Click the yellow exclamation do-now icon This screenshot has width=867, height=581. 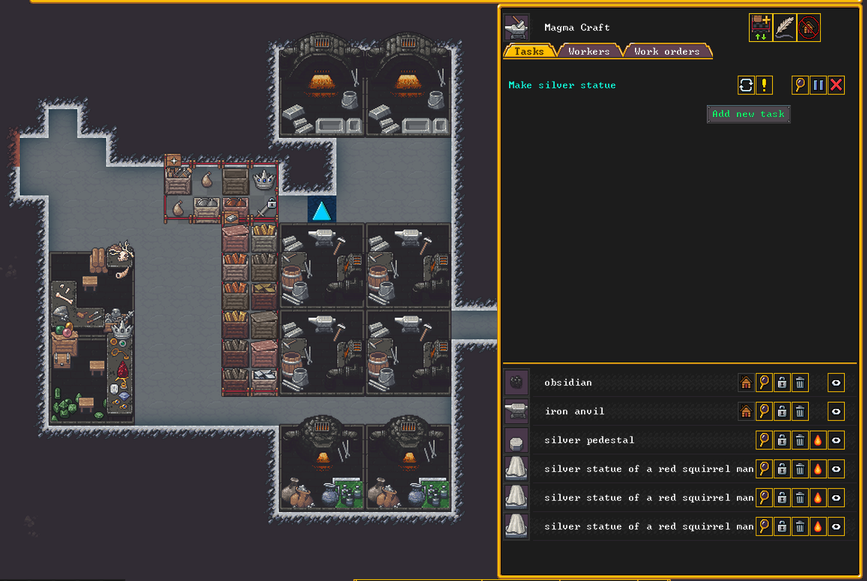pyautogui.click(x=764, y=85)
